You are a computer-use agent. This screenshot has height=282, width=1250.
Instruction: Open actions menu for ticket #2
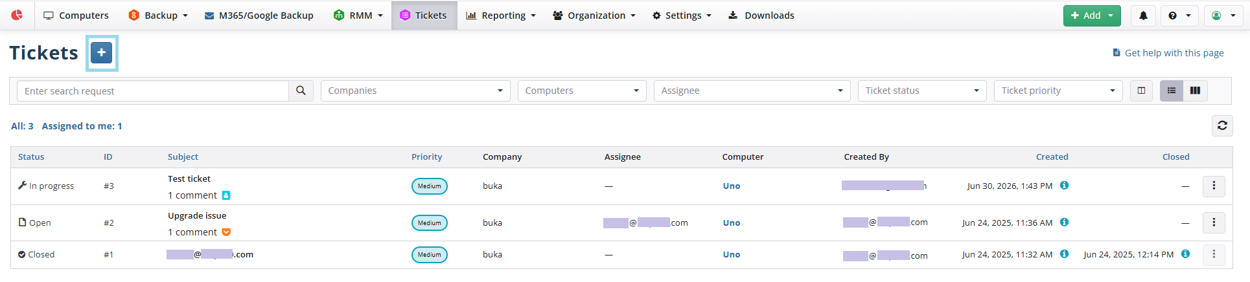pyautogui.click(x=1214, y=222)
